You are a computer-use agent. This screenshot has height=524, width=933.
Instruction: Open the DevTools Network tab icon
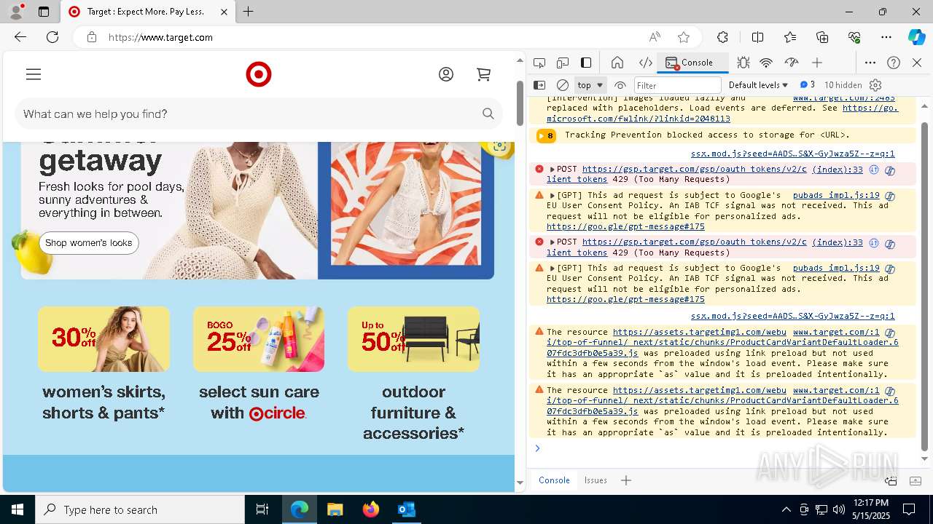pos(766,63)
